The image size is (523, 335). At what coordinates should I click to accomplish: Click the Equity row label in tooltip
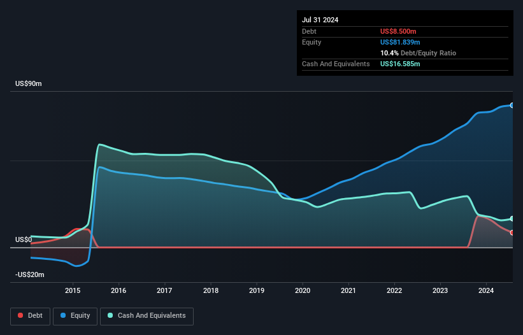[x=312, y=42]
